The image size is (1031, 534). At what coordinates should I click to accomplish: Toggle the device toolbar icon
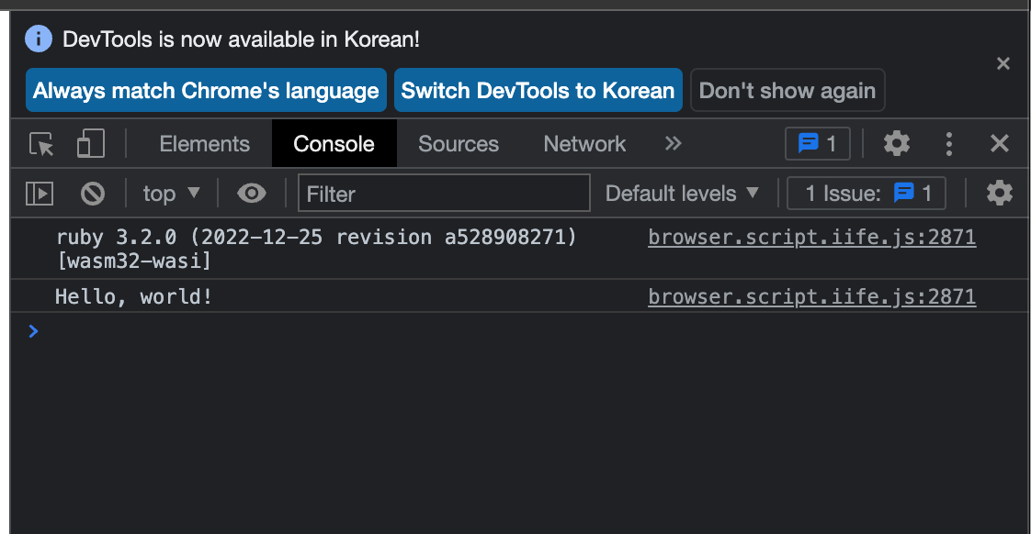tap(91, 144)
